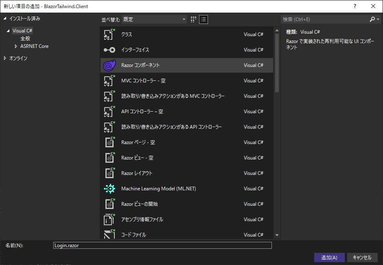This screenshot has height=265, width=383.
Task: Select the Razor ページ - 空 icon
Action: pos(110,142)
